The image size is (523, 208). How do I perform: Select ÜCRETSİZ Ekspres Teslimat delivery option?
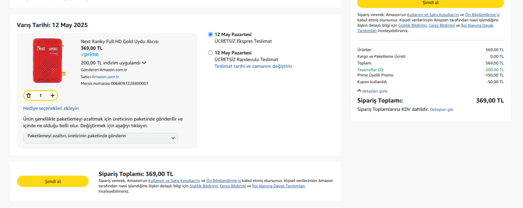(211, 34)
